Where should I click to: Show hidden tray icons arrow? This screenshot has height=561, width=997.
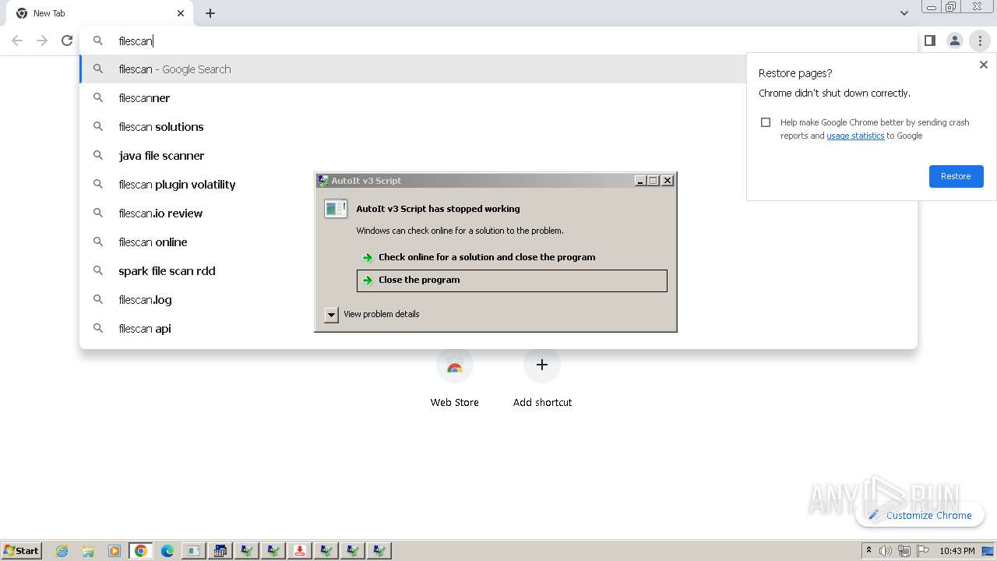tap(868, 551)
